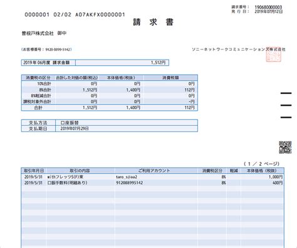Click 本体価格(税抜) header in tax summary table
This screenshot has width=297, height=248.
click(x=121, y=78)
